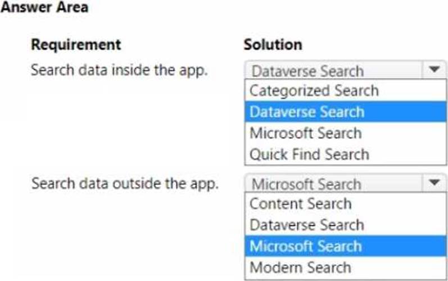Expand the second Solution dropdown arrow
This screenshot has height=281, width=448.
pyautogui.click(x=434, y=183)
